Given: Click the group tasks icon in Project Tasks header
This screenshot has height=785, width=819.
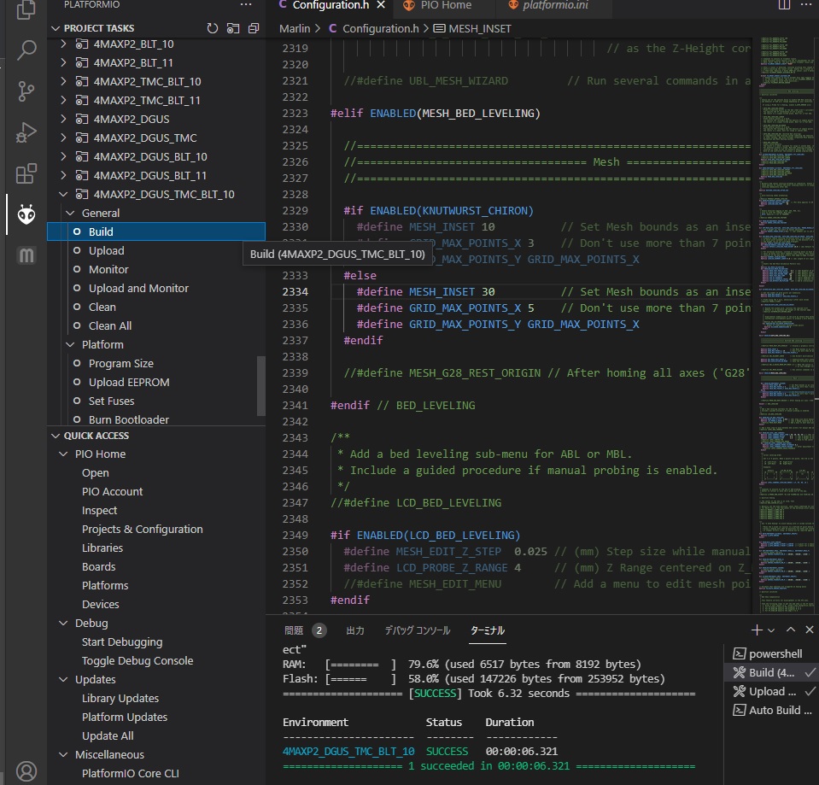Looking at the screenshot, I should click(233, 28).
